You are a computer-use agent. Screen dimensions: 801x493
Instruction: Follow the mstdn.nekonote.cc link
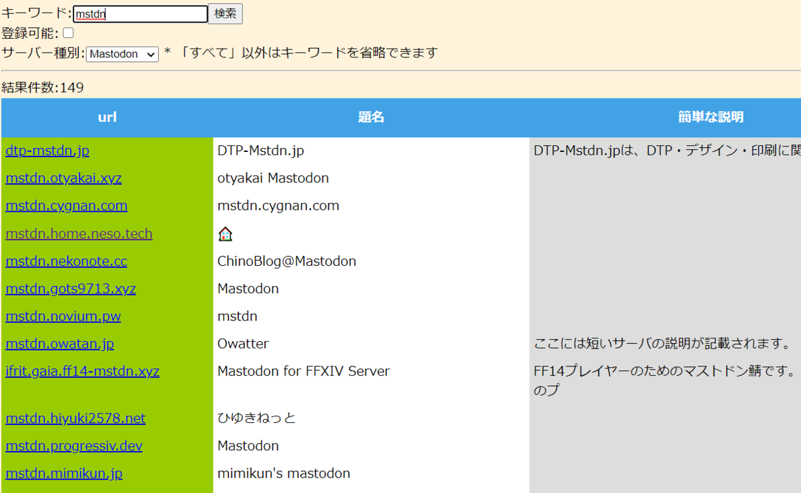(66, 261)
